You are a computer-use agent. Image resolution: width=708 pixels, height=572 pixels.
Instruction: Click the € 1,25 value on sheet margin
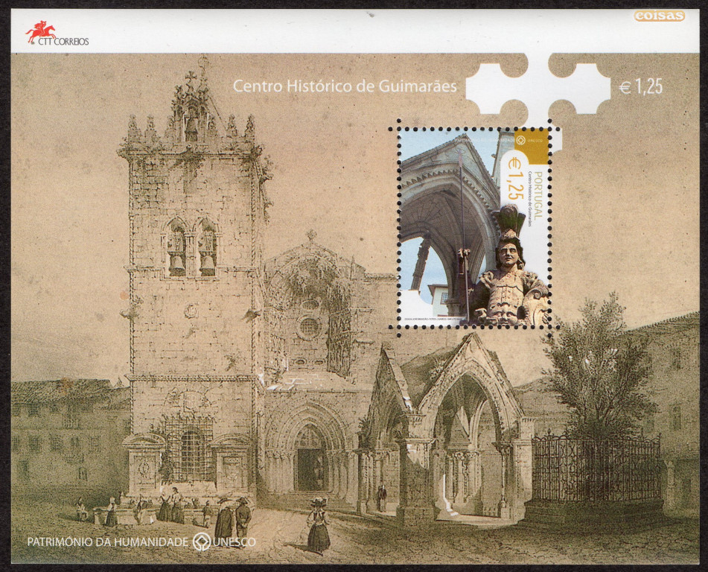point(641,86)
